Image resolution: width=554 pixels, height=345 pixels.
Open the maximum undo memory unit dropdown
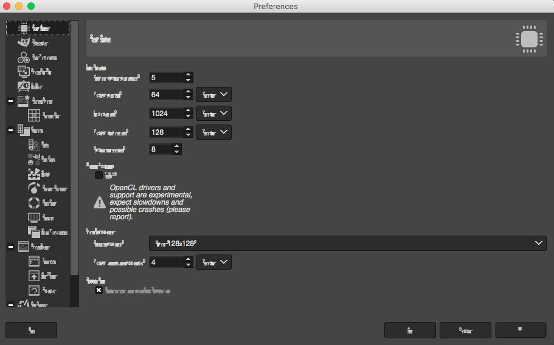point(213,95)
